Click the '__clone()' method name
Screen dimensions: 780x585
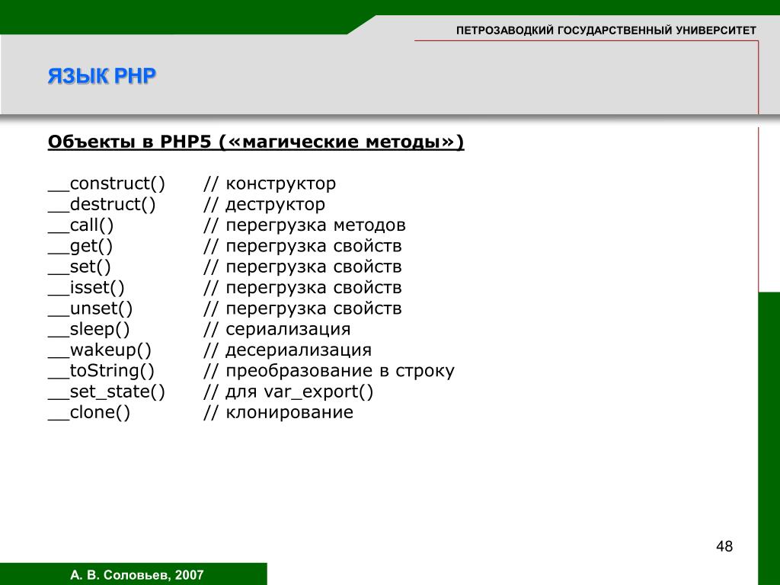pos(89,413)
